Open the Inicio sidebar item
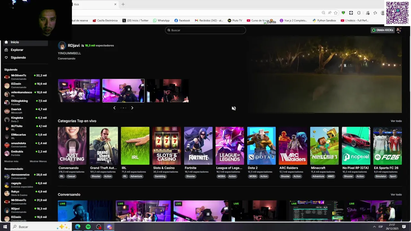The height and width of the screenshot is (231, 411). coord(26,42)
